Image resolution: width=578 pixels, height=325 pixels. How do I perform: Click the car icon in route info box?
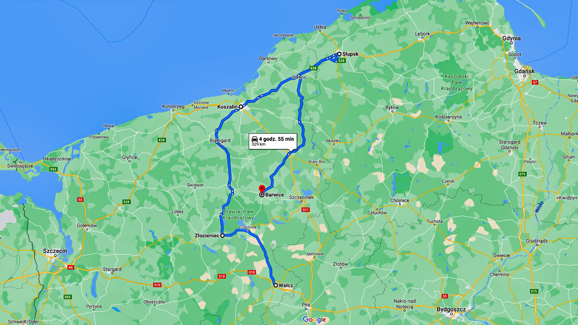point(254,139)
